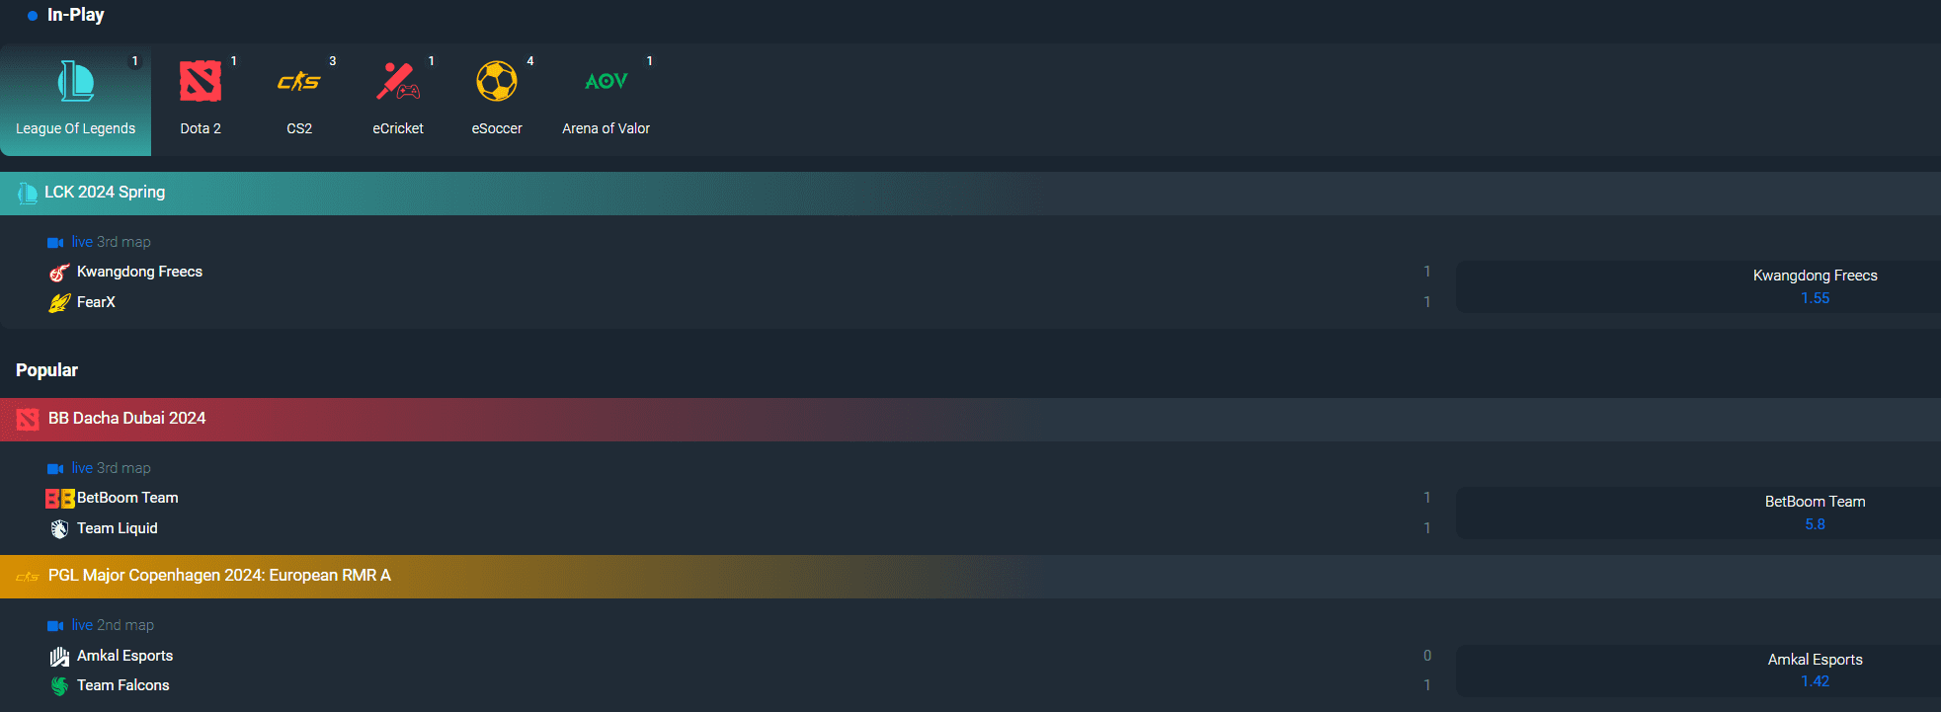Open the BB Dacha Dubai 2024 tournament header
Image resolution: width=1941 pixels, height=712 pixels.
tap(970, 420)
